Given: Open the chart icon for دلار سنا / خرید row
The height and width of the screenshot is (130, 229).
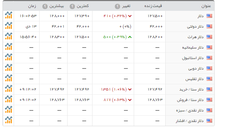Looking at the screenshot, I should coord(8,89).
